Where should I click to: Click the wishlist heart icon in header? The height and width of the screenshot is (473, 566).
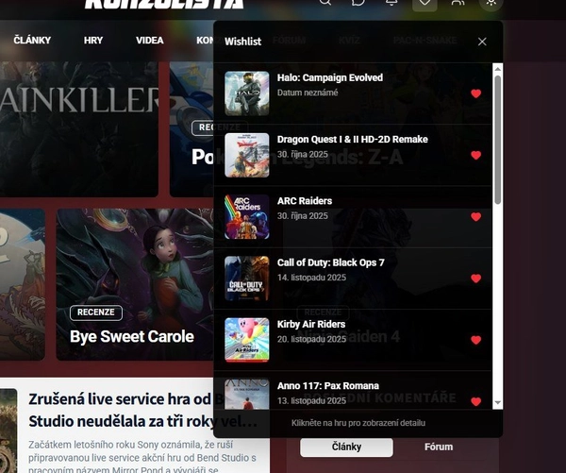click(424, 3)
